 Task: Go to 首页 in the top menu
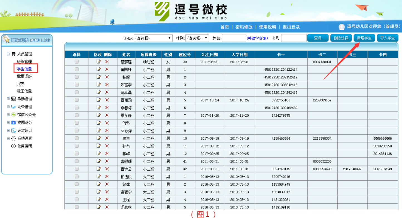point(225,27)
